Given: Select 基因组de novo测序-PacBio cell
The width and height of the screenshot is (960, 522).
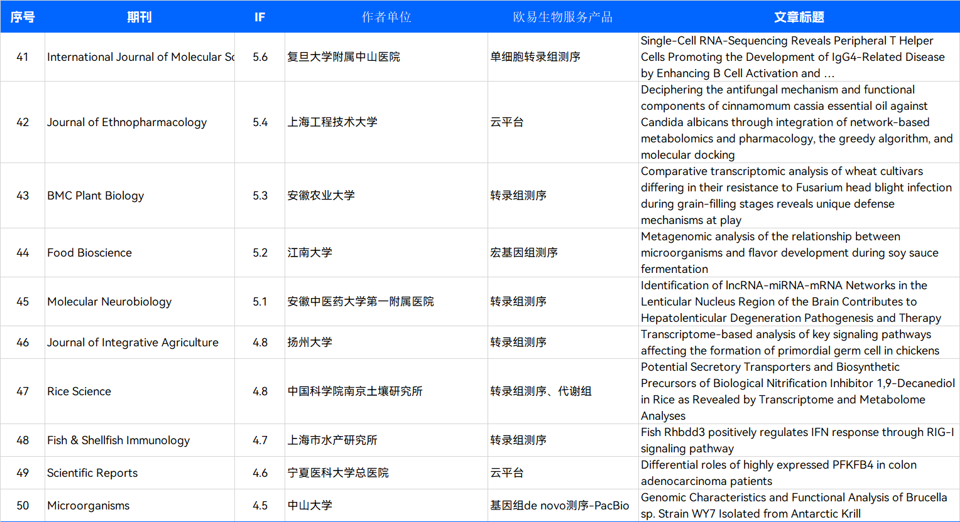Looking at the screenshot, I should coord(563,506).
